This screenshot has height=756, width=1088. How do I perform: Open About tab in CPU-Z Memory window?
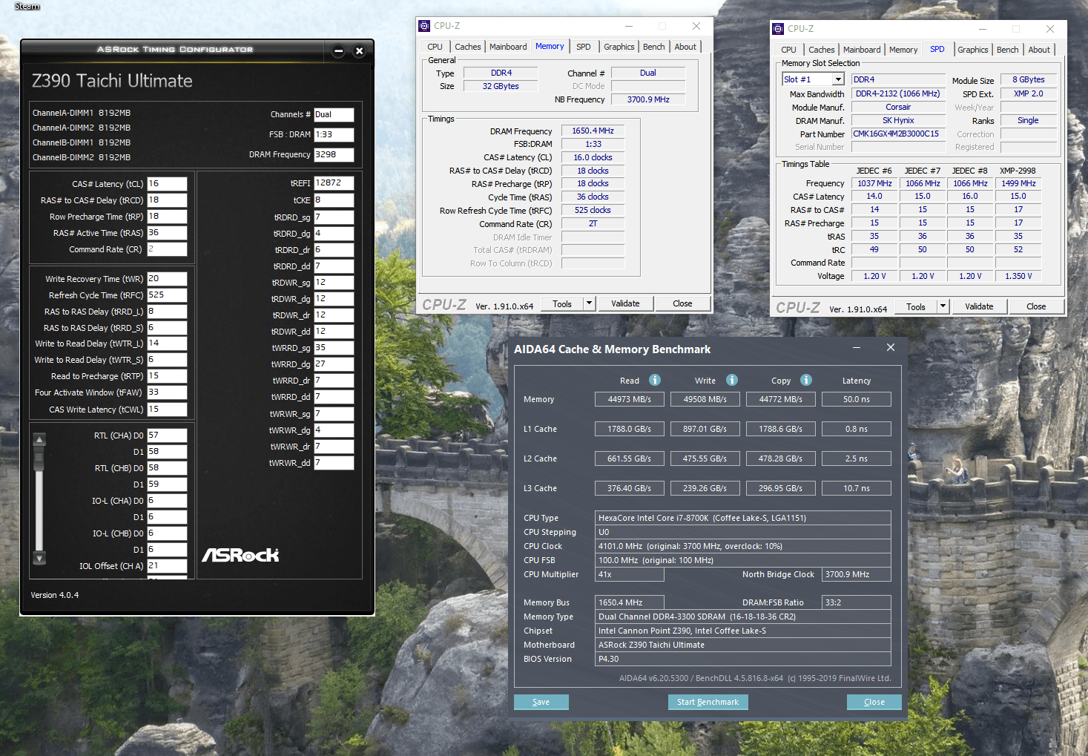(x=685, y=47)
